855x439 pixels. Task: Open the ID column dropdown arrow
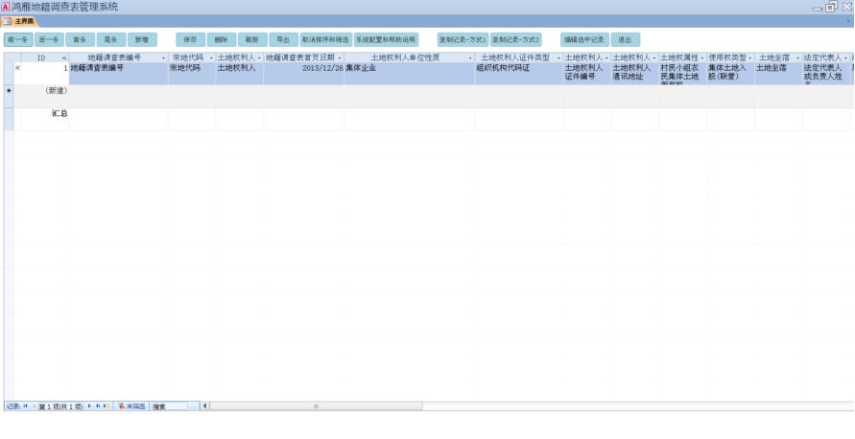(x=64, y=58)
